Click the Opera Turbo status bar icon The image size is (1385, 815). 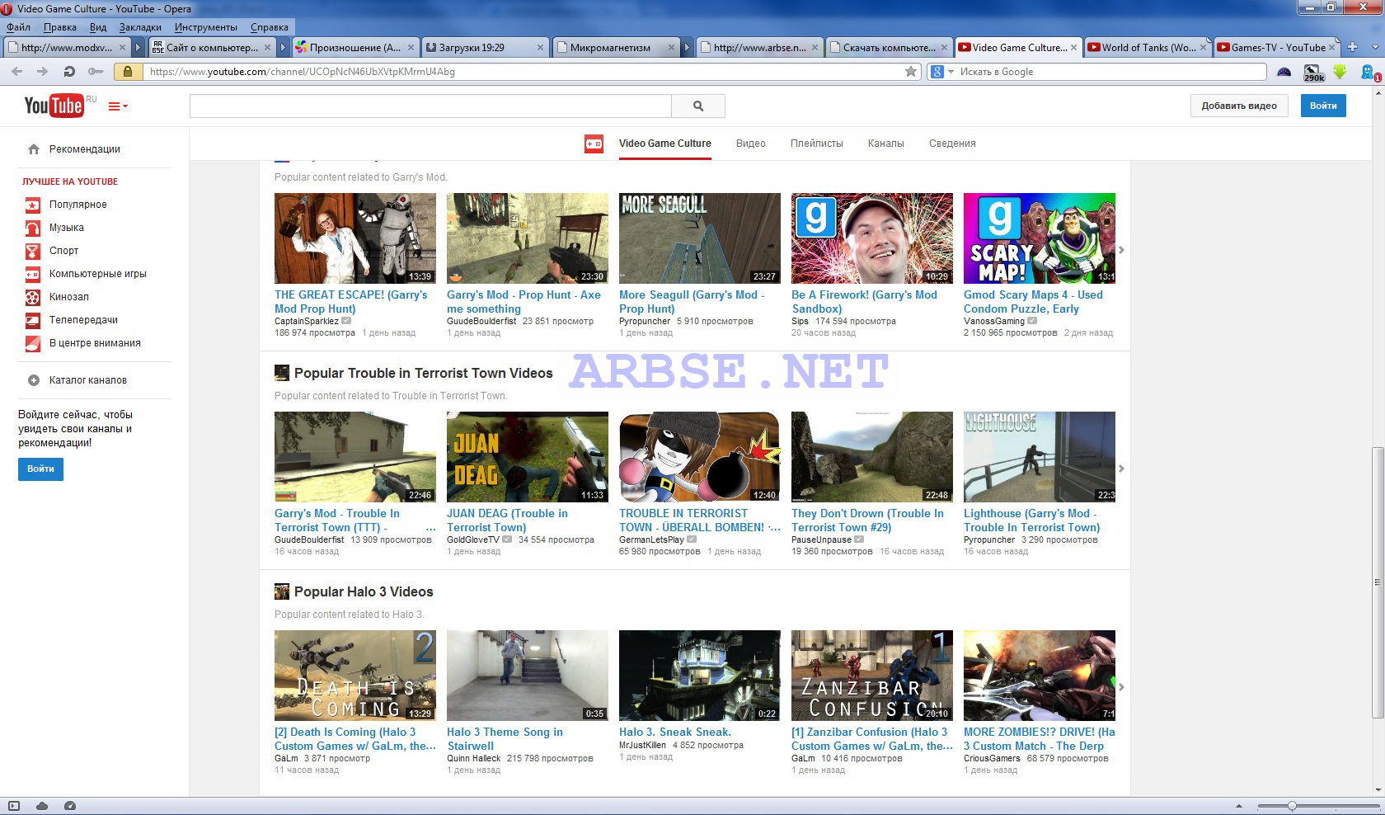pyautogui.click(x=70, y=806)
